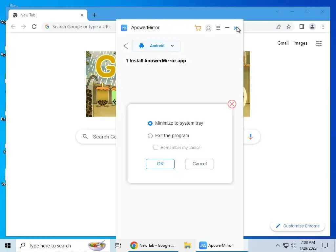Toggle the Chrome side panel
Screen dimensions: 336x252
pyautogui.click(x=302, y=27)
